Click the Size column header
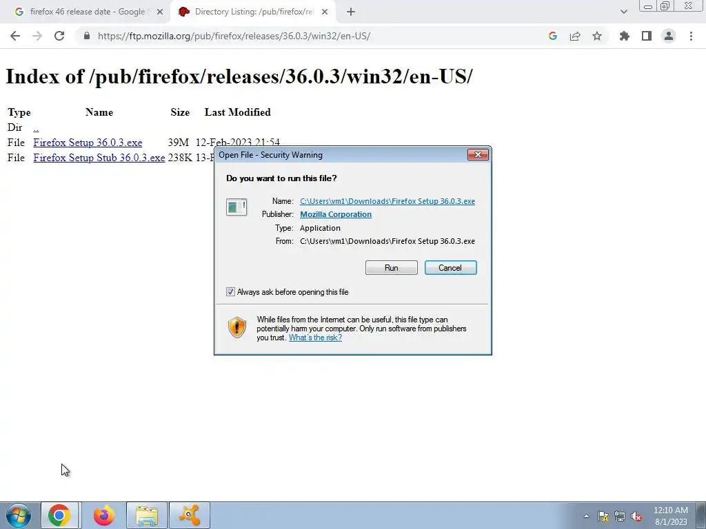The width and height of the screenshot is (706, 529). tap(180, 112)
